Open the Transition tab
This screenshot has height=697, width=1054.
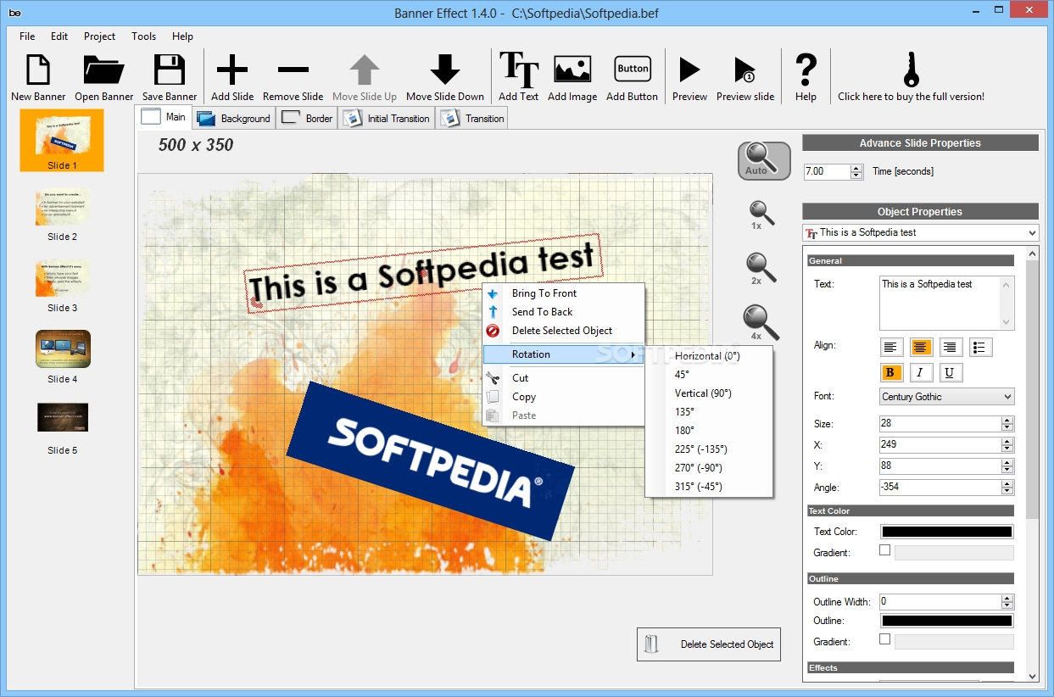[472, 119]
